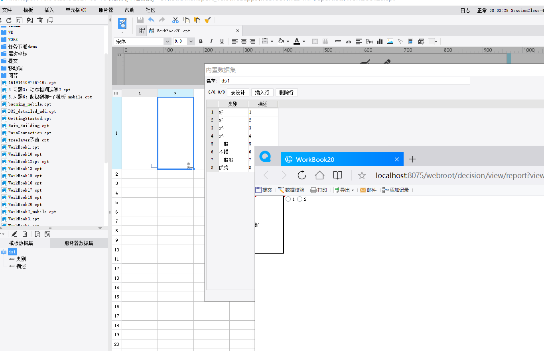
Task: Click the paste clipboard icon
Action: tap(197, 20)
